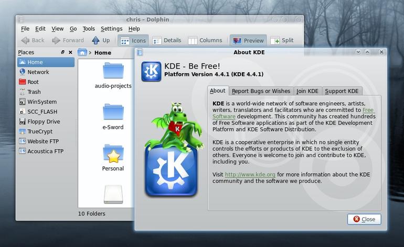Switch to Details view mode

click(x=167, y=40)
